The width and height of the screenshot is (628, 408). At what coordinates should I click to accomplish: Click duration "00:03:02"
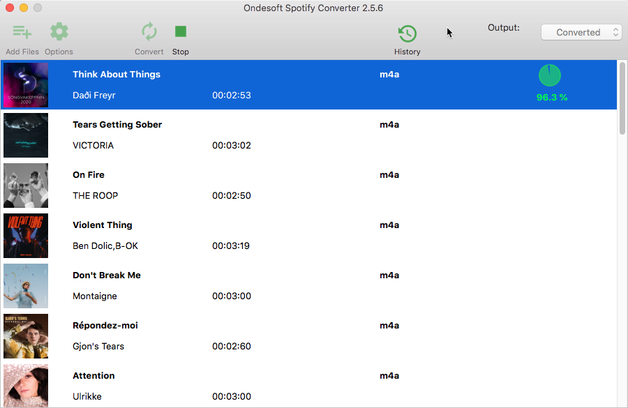click(232, 145)
